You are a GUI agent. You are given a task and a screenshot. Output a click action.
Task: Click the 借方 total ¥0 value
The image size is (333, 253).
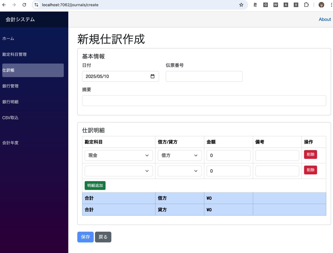click(209, 198)
